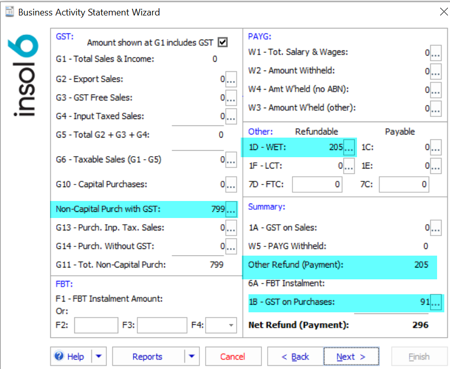Toggle 'Amount shown at G1 includes GST' checkbox

(223, 42)
